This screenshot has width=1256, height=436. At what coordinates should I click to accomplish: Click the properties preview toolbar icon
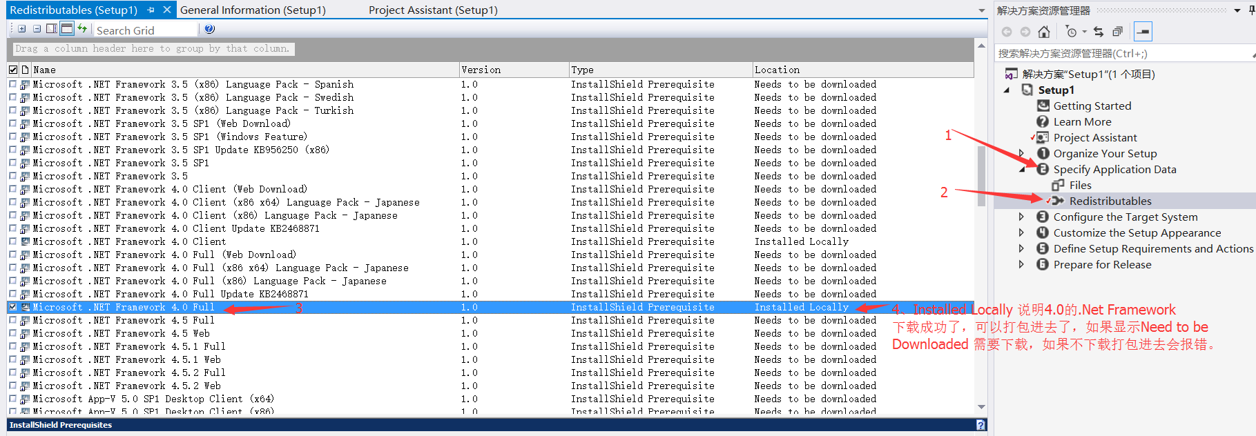click(x=1143, y=32)
